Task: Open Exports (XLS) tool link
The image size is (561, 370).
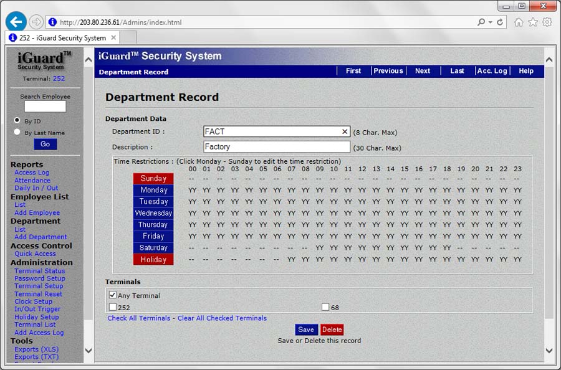Action: click(x=37, y=349)
